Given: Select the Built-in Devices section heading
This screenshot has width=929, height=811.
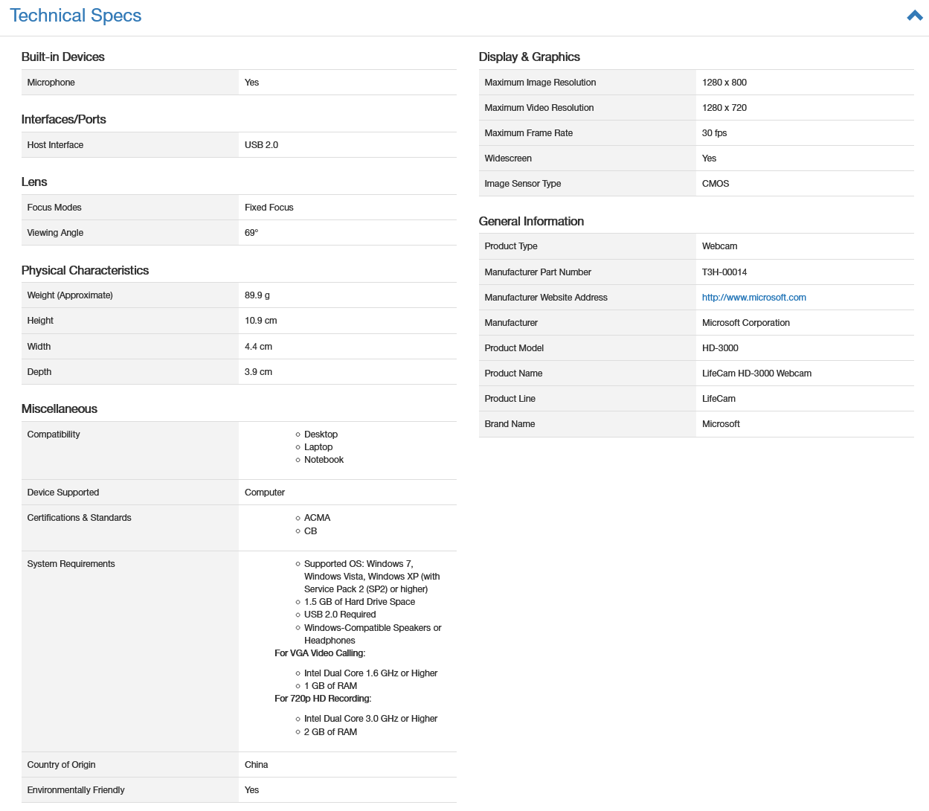Looking at the screenshot, I should (63, 57).
